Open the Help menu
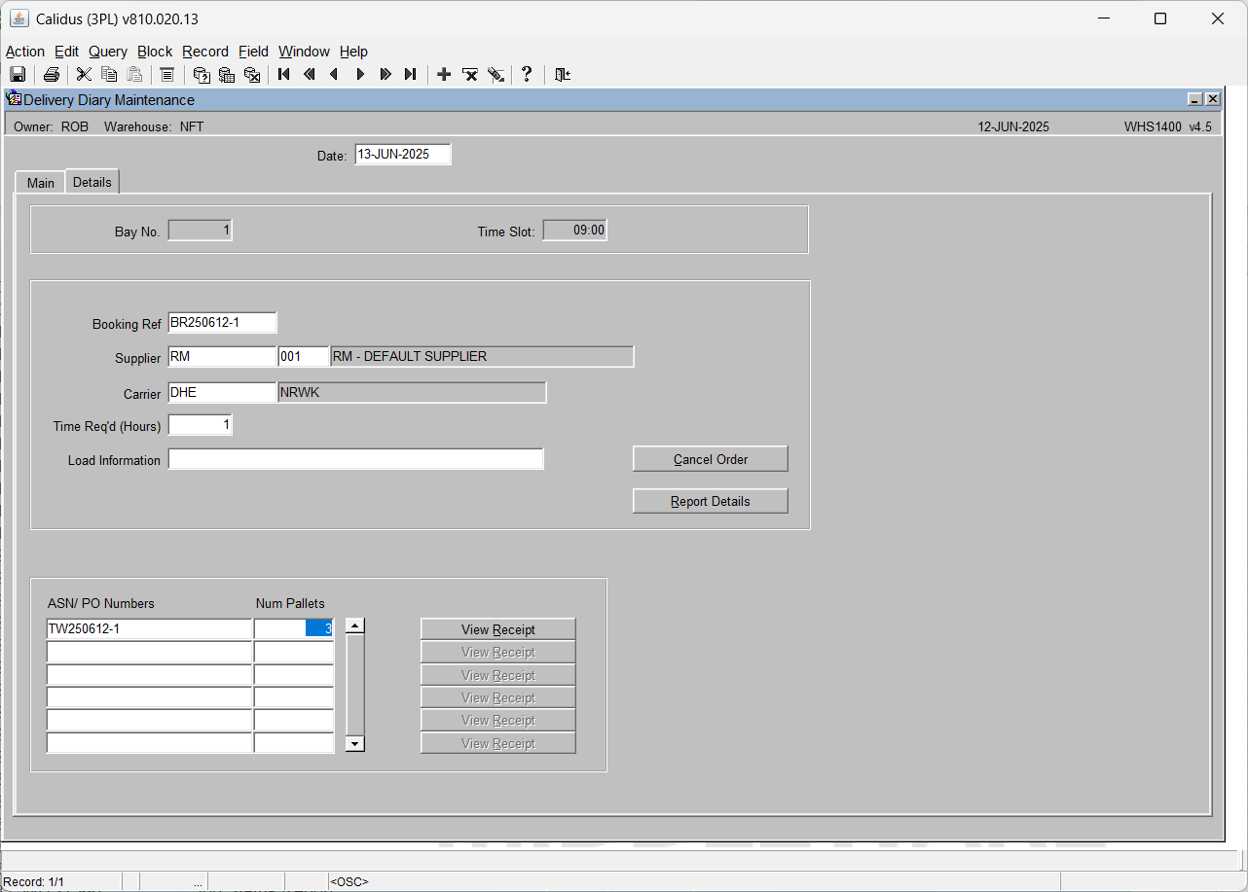The image size is (1248, 892). tap(353, 52)
